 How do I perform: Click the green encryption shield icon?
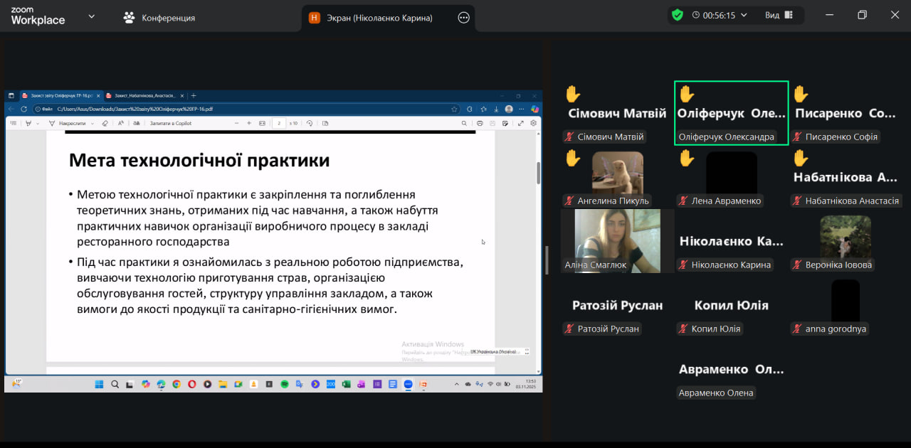pyautogui.click(x=678, y=15)
